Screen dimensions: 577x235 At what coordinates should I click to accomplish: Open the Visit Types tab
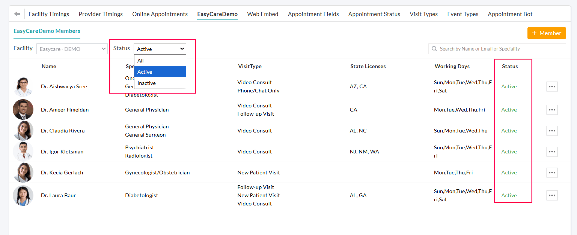pyautogui.click(x=423, y=14)
